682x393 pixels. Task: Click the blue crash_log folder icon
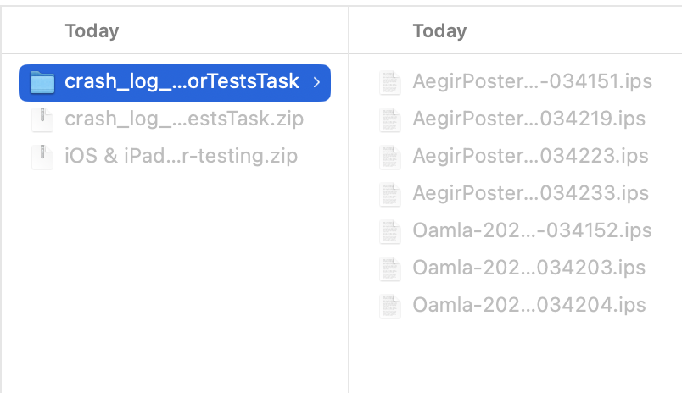42,82
